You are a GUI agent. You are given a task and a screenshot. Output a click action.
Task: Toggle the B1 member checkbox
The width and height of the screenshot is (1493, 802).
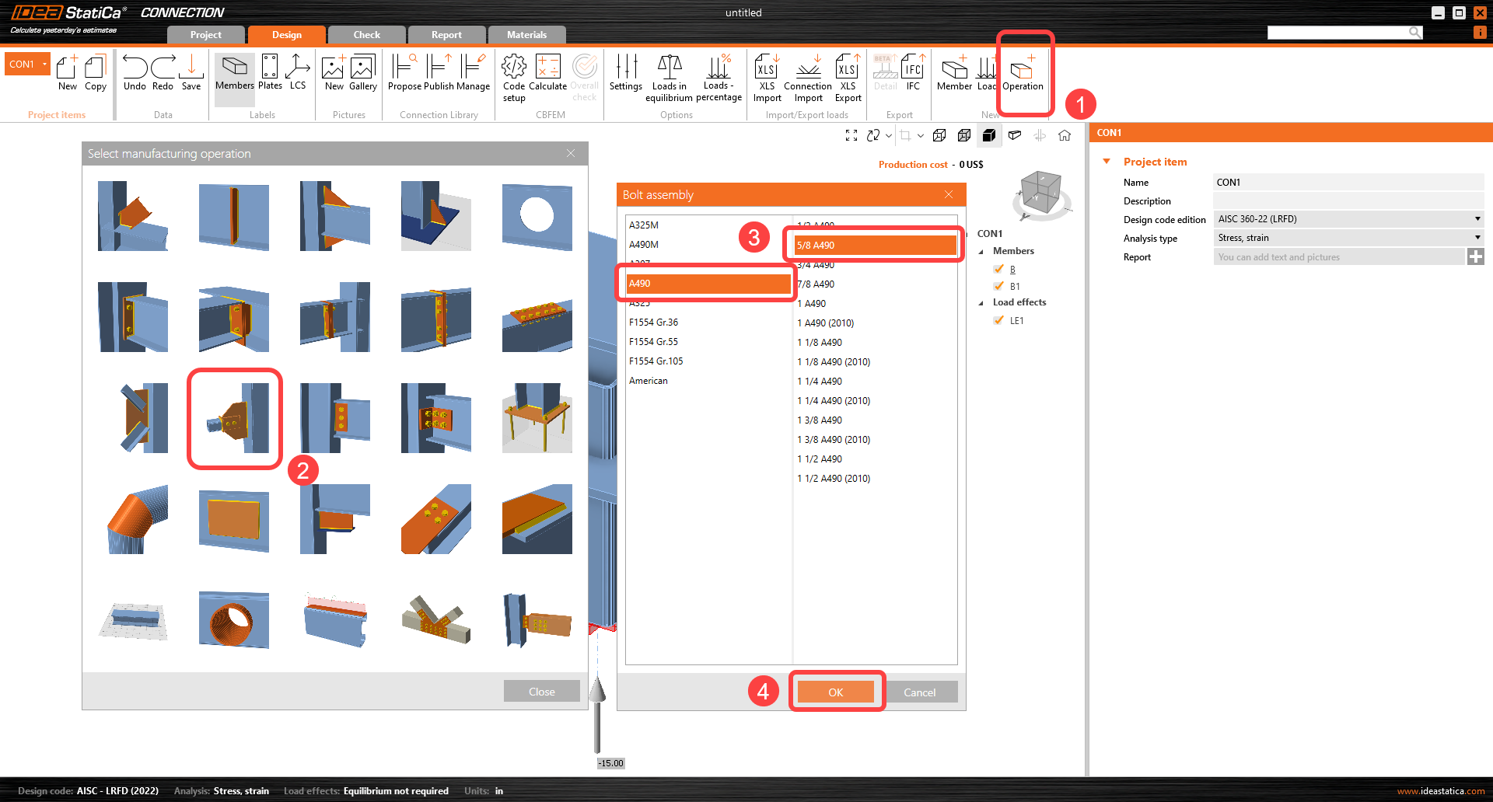pos(999,286)
